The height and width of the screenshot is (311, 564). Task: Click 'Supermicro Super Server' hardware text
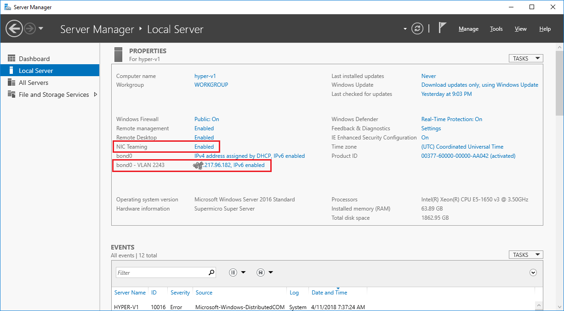pyautogui.click(x=224, y=209)
